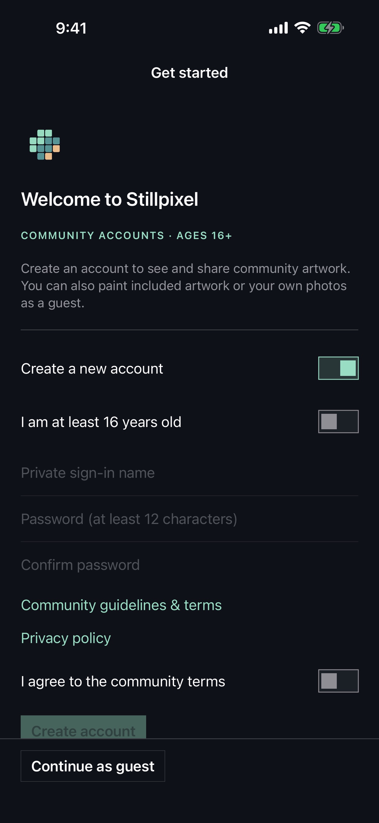
Task: Tap the account description paragraph
Action: [x=186, y=286]
